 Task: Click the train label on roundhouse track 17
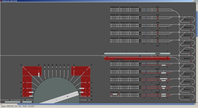[82, 88]
